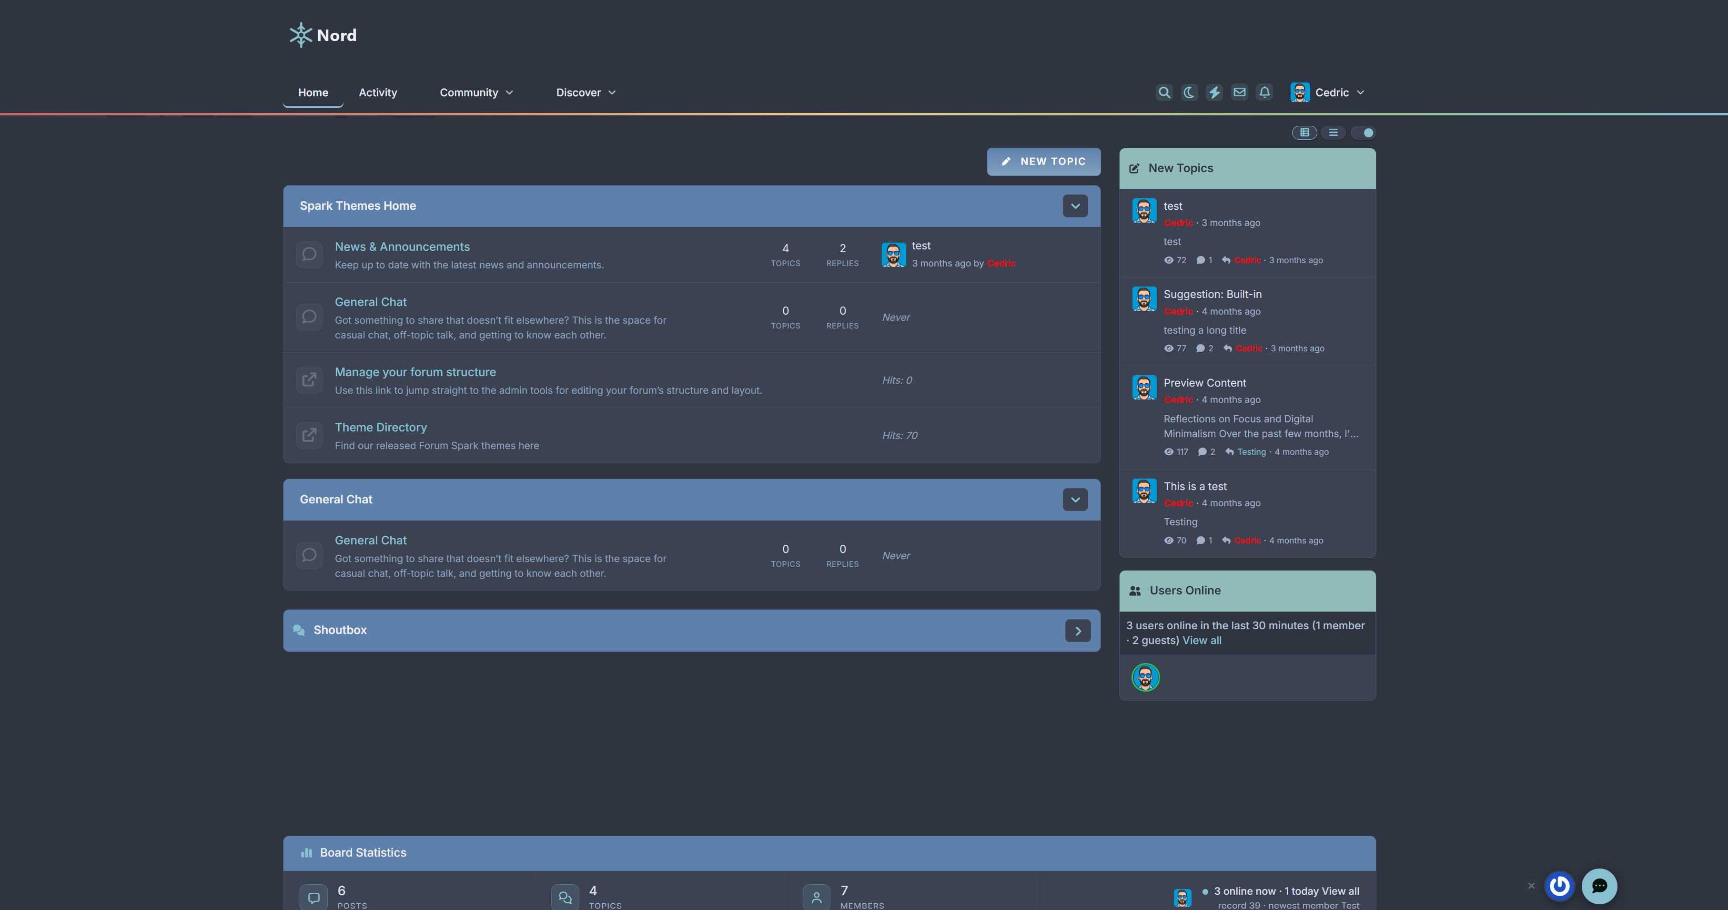Viewport: 1728px width, 910px height.
Task: Click the blue power circle button
Action: click(1559, 886)
